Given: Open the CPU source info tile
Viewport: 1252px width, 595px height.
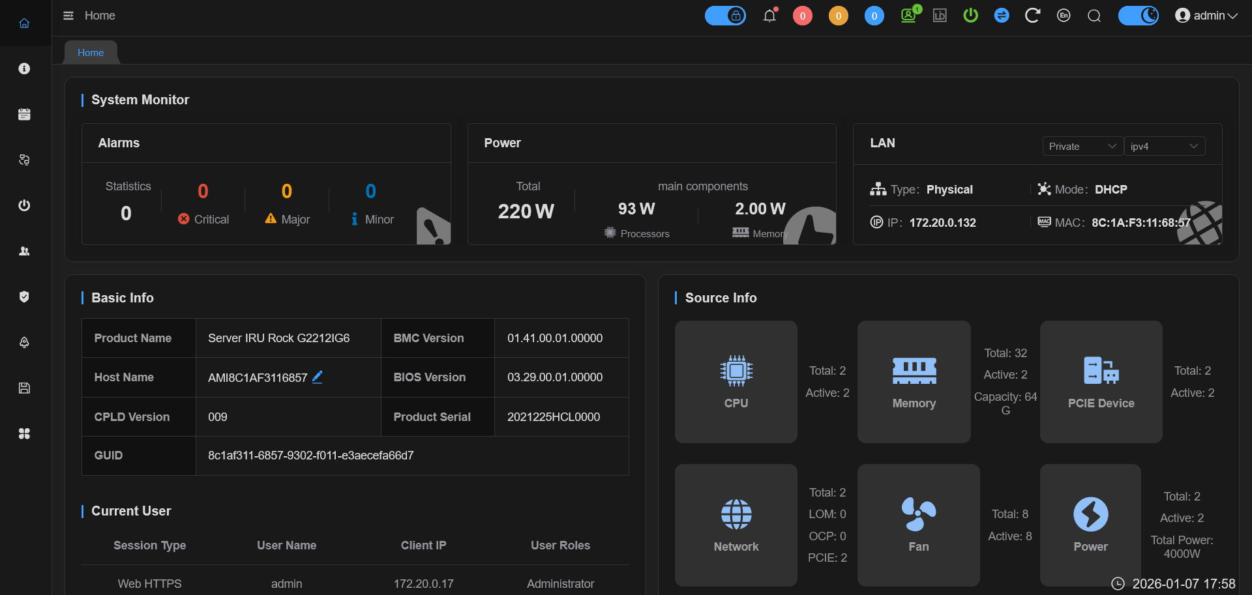Looking at the screenshot, I should (736, 382).
